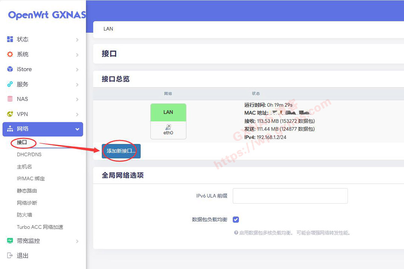Click the VPN globe icon

click(10, 114)
